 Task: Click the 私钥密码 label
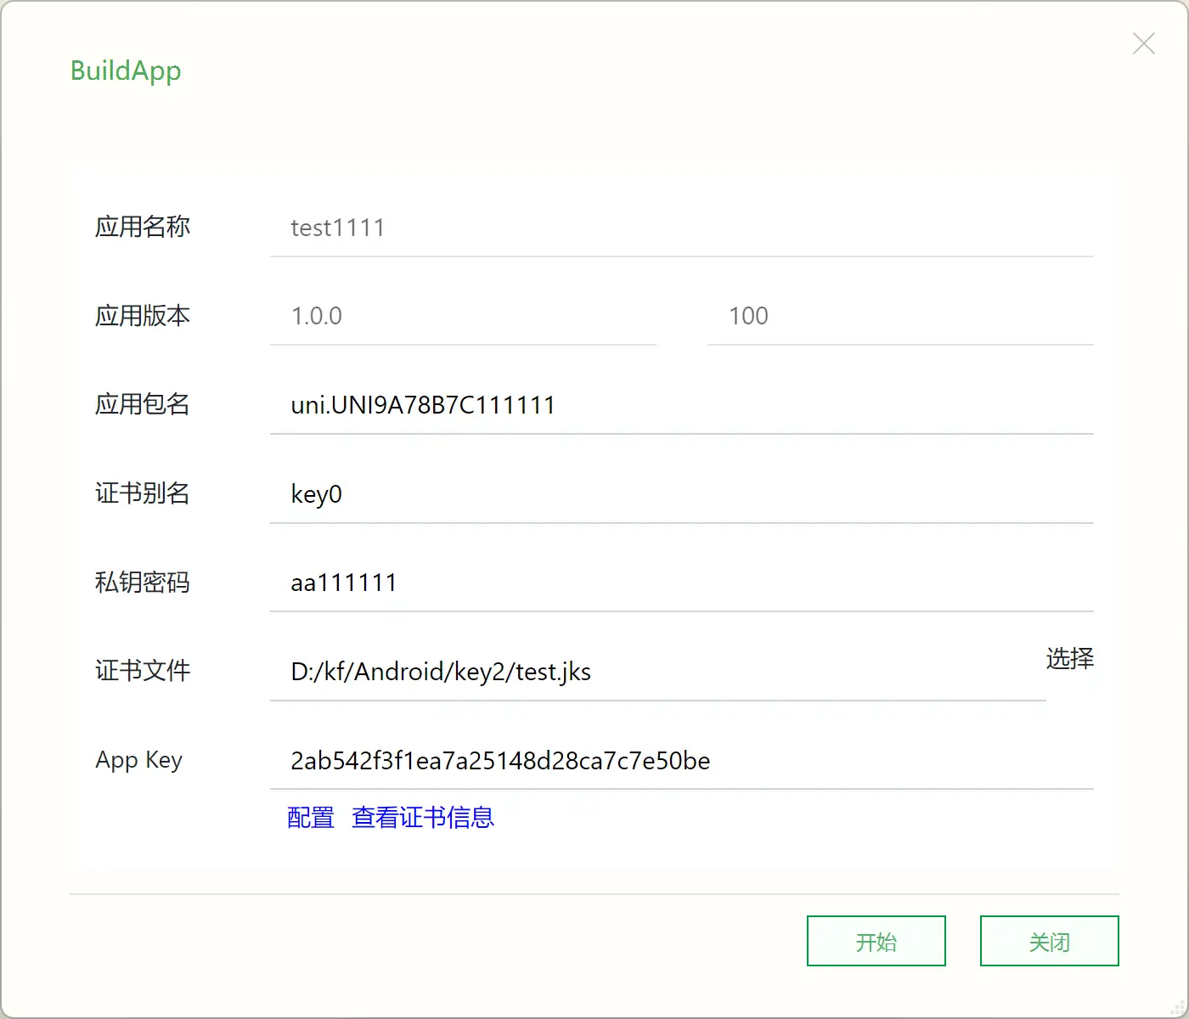[143, 583]
